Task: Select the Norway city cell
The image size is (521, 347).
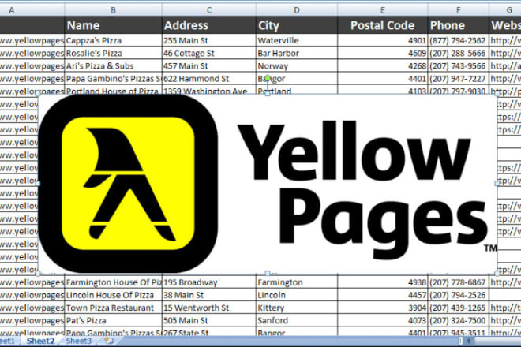Action: 297,65
